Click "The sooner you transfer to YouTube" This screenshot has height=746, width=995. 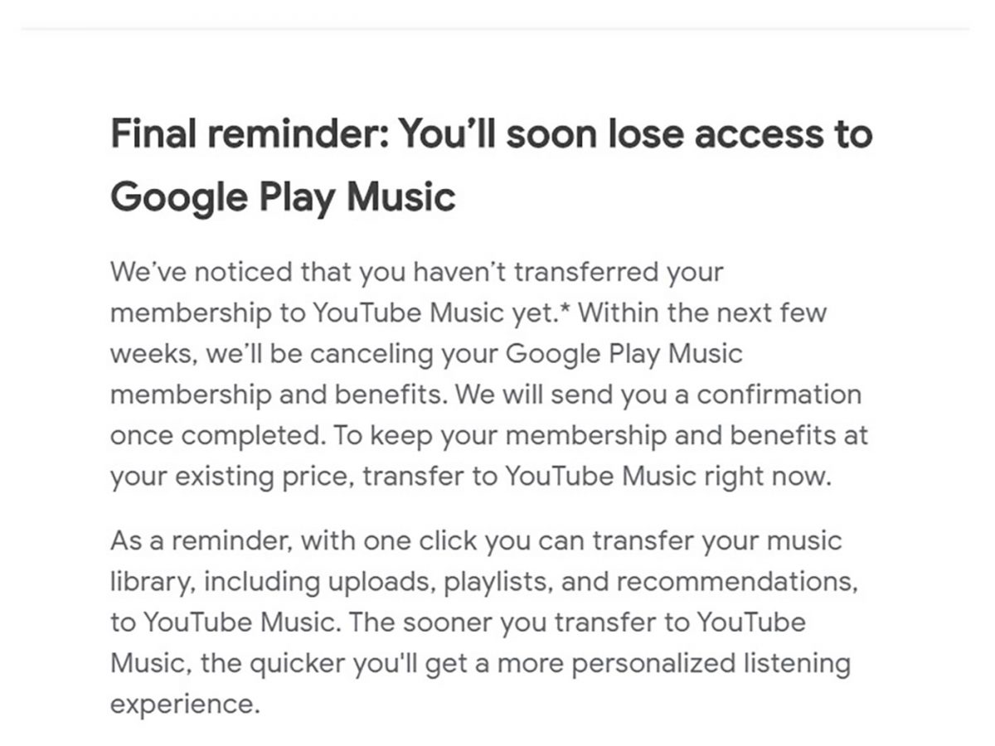pos(577,622)
